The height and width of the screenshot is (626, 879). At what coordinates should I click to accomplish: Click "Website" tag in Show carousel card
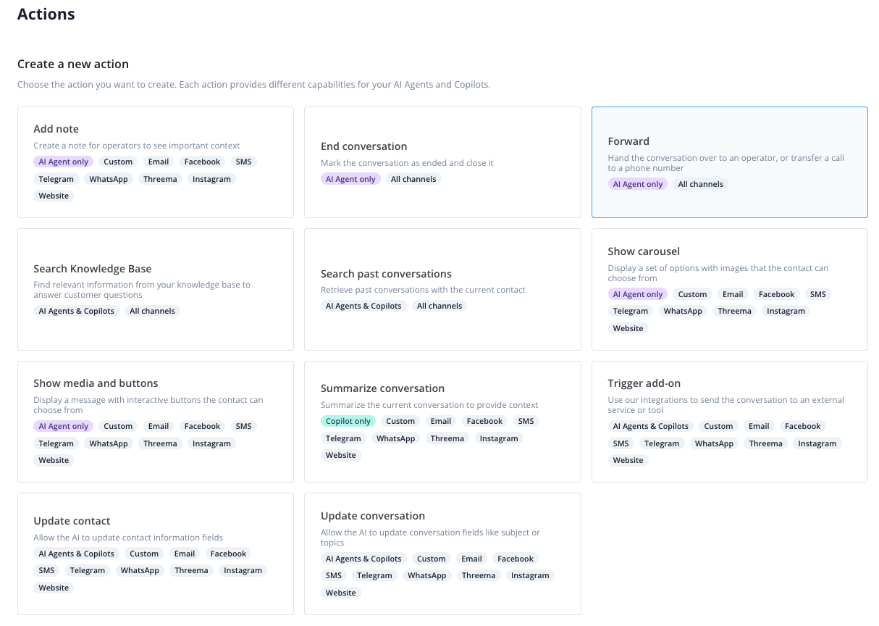coord(628,328)
